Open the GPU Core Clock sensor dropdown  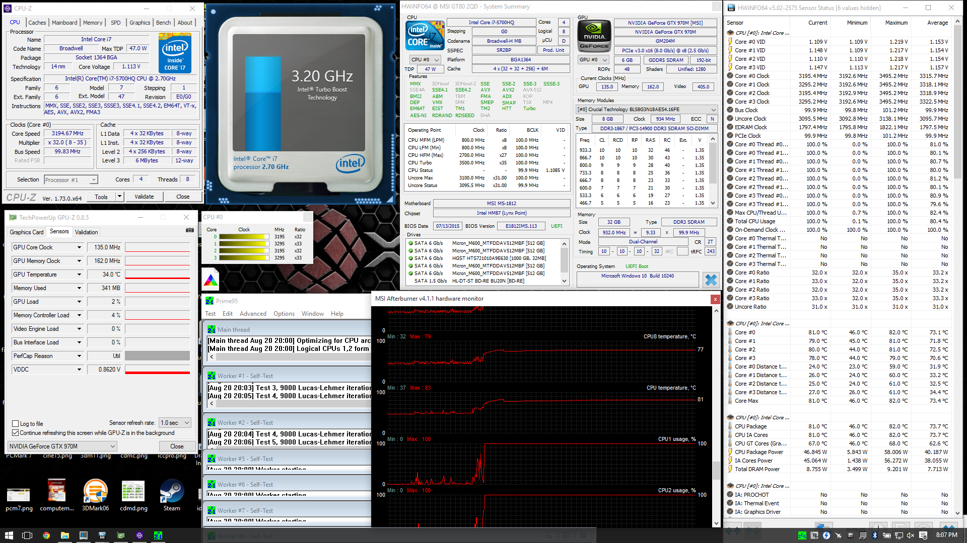[79, 247]
